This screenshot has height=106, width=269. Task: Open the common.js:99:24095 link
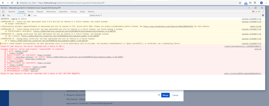coord(85,57)
